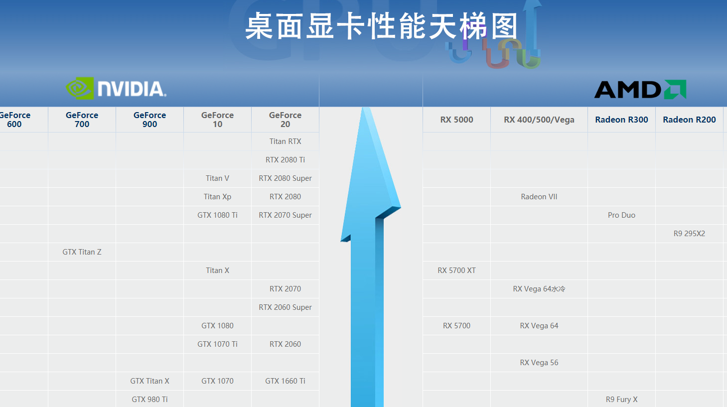The image size is (727, 407).
Task: Click the GTX 1070 Ti cell
Action: [218, 344]
